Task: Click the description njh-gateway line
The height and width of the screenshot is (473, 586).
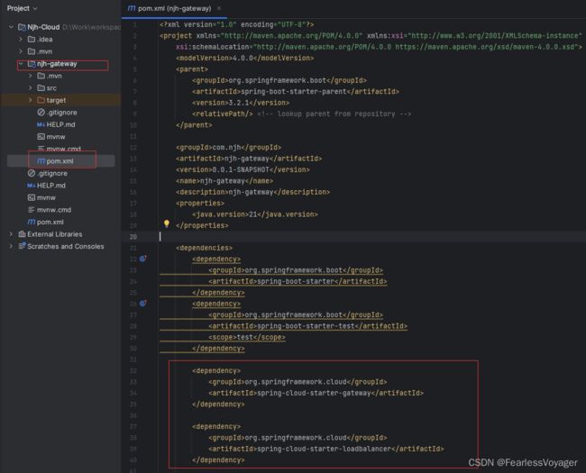Action: point(252,192)
